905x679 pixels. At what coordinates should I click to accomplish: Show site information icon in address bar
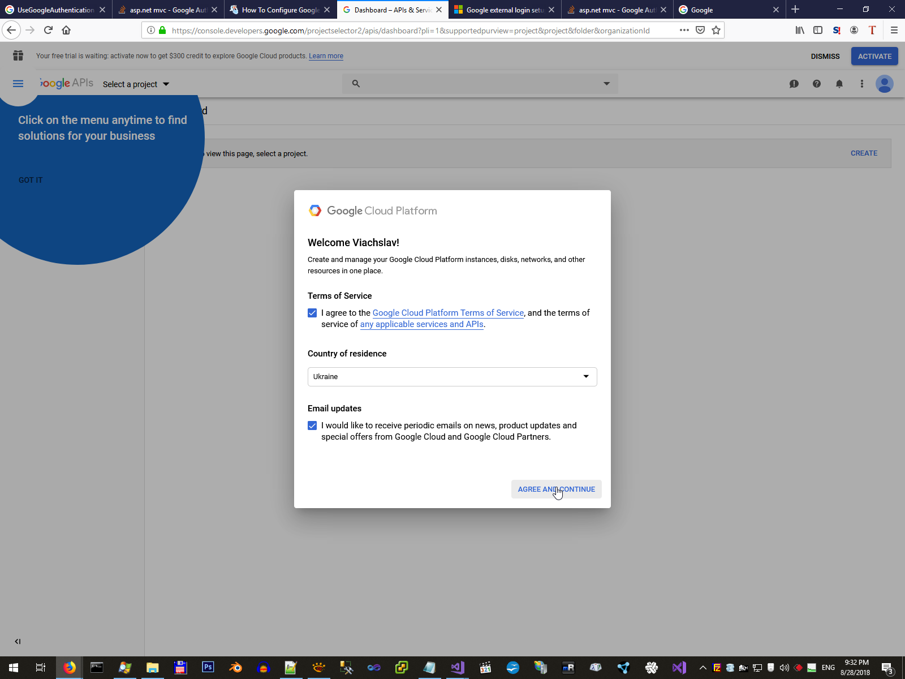pos(151,30)
